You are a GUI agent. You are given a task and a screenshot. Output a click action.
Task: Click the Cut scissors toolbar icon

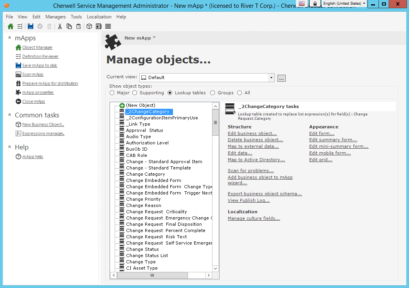[x=60, y=26]
